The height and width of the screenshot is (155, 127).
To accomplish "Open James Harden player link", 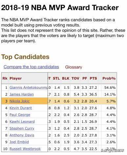I will [22, 94].
